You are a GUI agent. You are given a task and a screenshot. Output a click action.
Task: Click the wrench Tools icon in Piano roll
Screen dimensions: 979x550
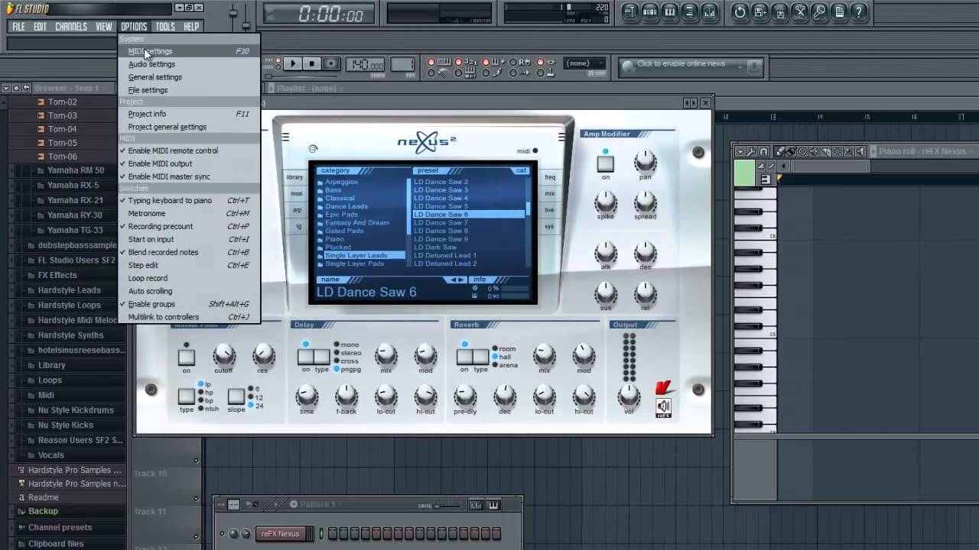coord(752,151)
